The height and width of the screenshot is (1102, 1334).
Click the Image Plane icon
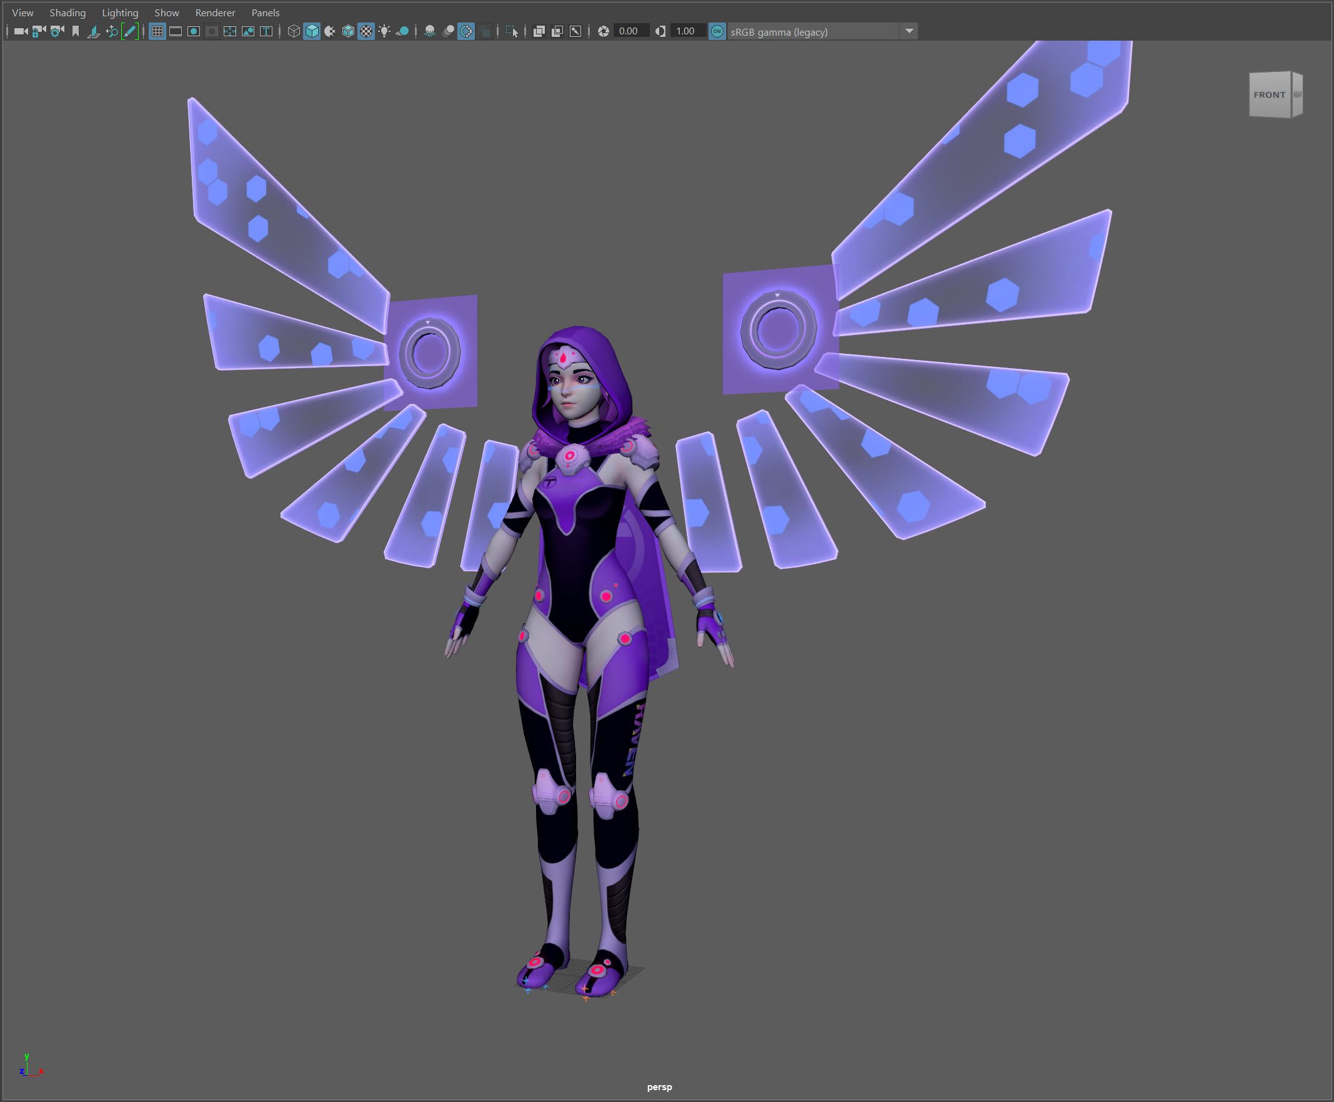[93, 31]
